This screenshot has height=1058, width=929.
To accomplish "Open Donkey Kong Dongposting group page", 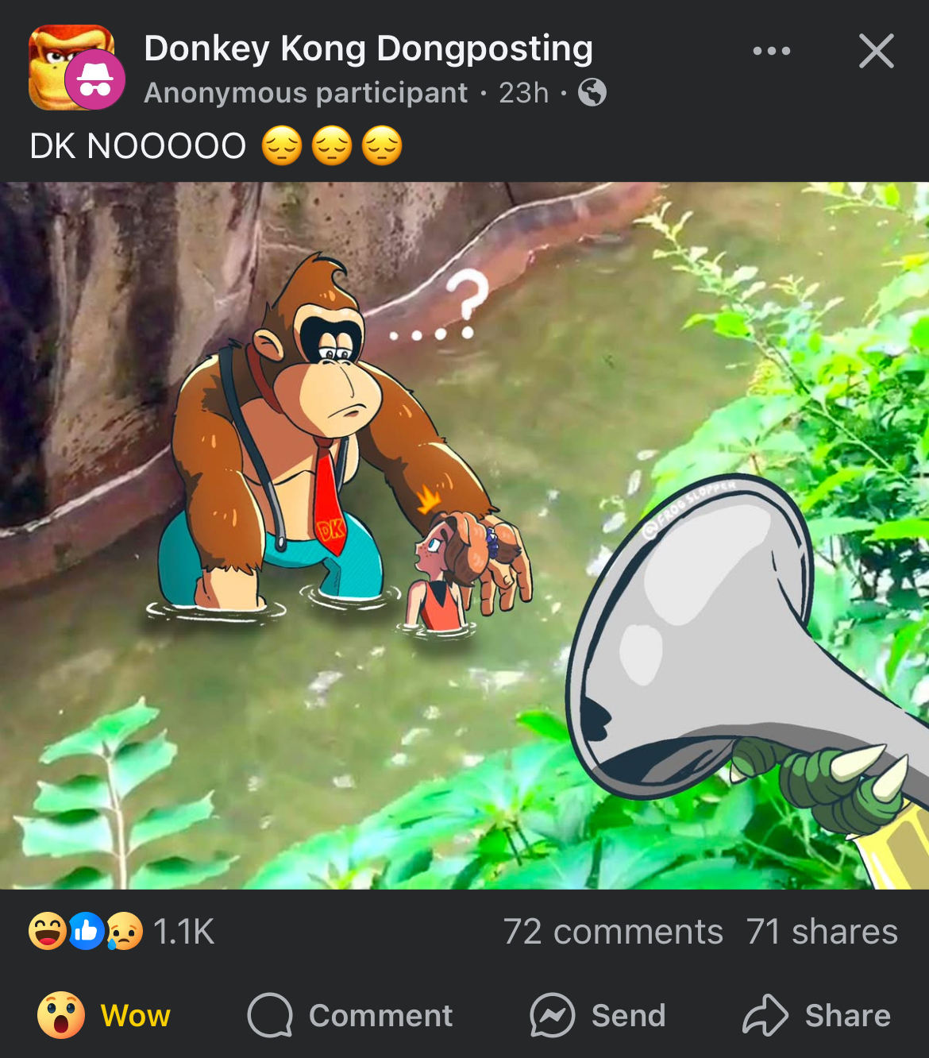I will (368, 48).
